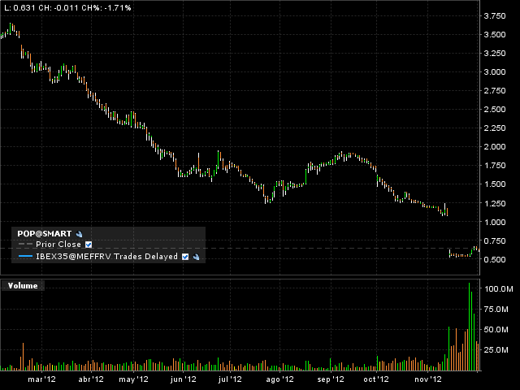
Task: Click the last price header text
Action: coord(63,6)
